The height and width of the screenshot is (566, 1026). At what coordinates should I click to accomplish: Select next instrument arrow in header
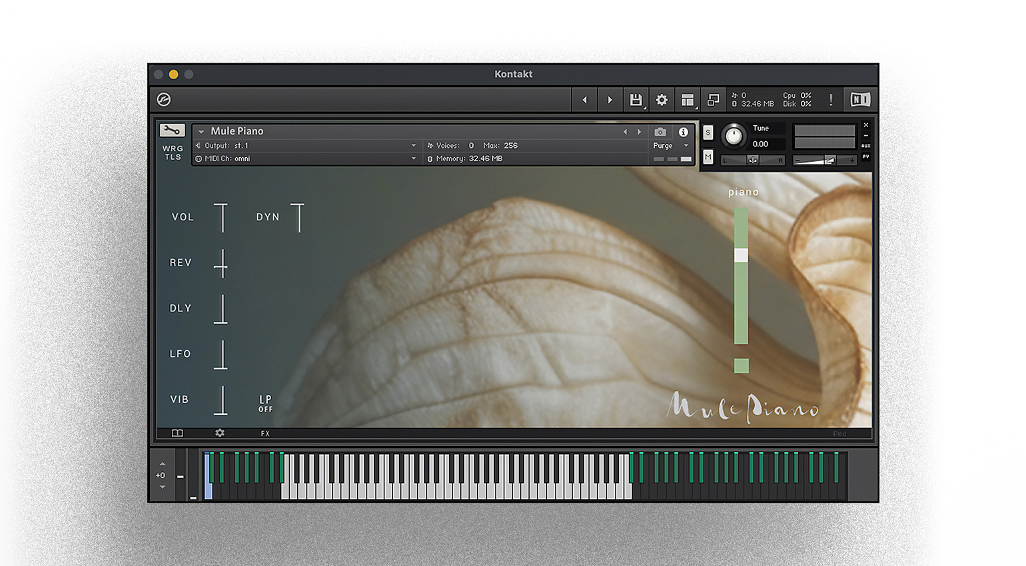639,132
